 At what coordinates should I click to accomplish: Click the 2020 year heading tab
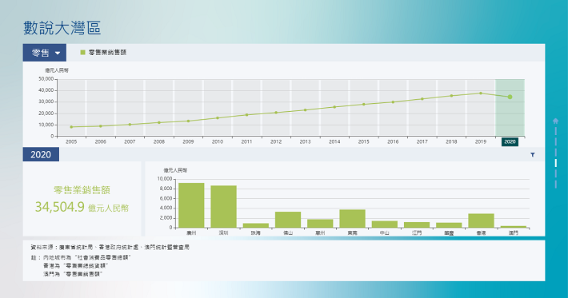point(41,155)
